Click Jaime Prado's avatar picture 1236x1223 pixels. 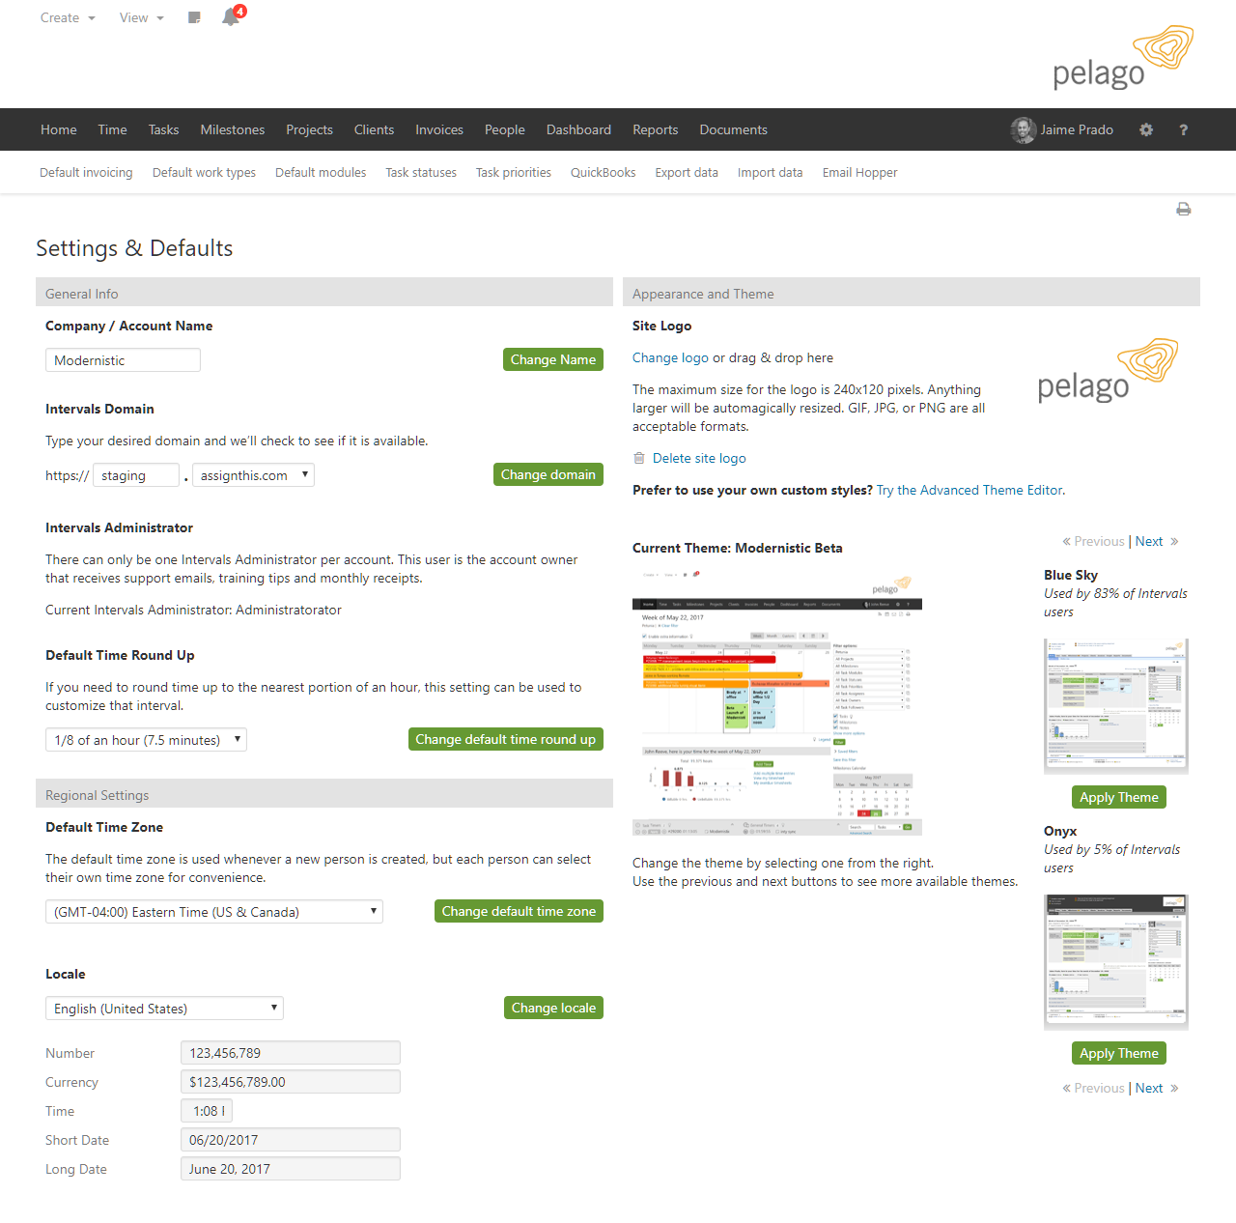tap(1023, 129)
